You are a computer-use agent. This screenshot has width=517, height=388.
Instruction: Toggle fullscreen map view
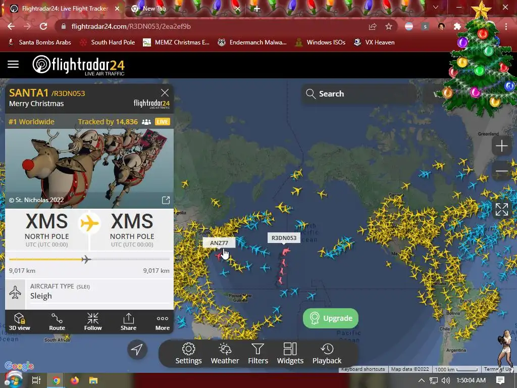[501, 209]
